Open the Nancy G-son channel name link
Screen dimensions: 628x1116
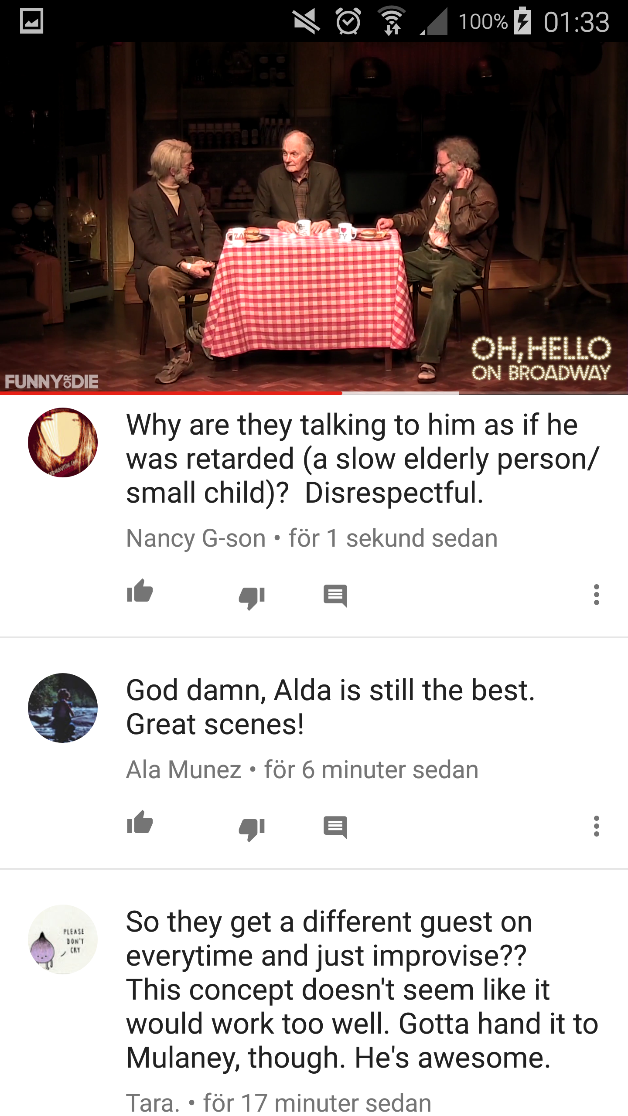pyautogui.click(x=196, y=538)
